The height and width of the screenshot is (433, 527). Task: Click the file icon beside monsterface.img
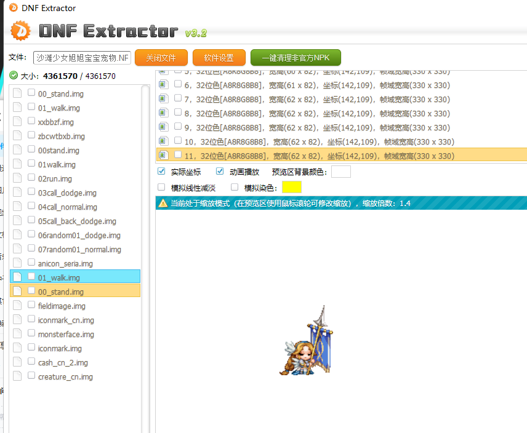click(x=17, y=333)
